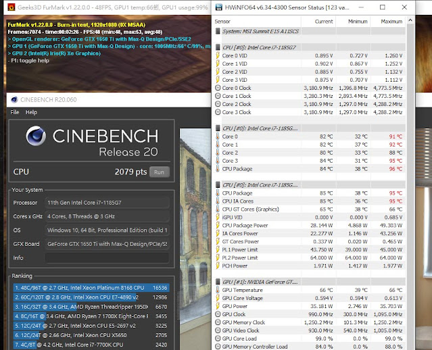Screen dimensions: 432x350
Task: Click the voltage bolt icon for Core 0 VID
Action: tap(218, 55)
